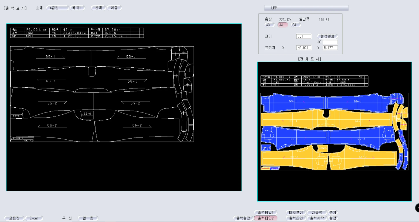Select B4 paper size

coord(295,25)
